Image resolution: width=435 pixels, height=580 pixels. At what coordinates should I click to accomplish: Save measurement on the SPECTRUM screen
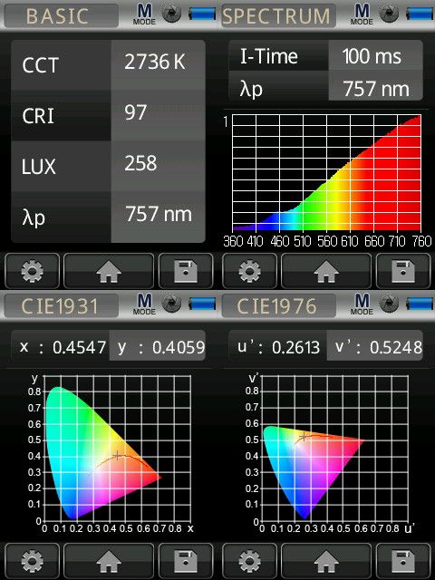coord(403,271)
